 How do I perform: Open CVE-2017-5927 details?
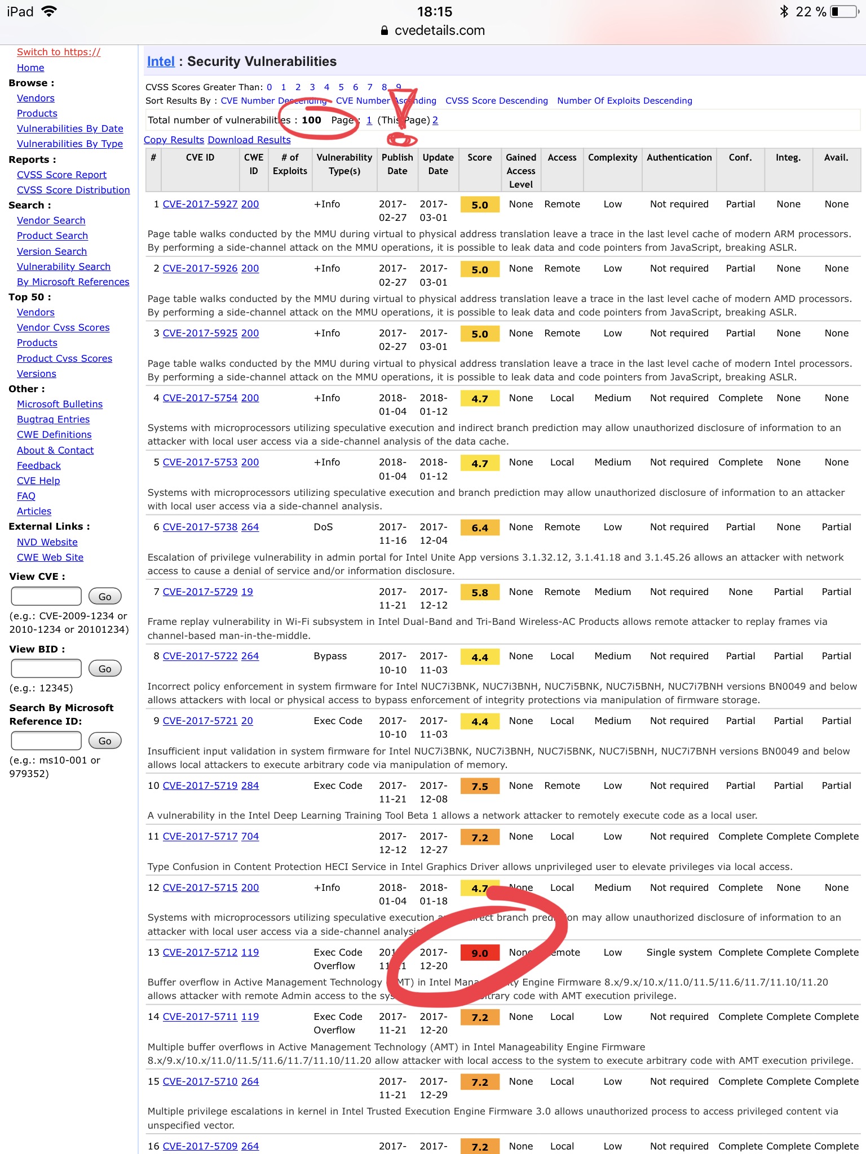pyautogui.click(x=200, y=204)
